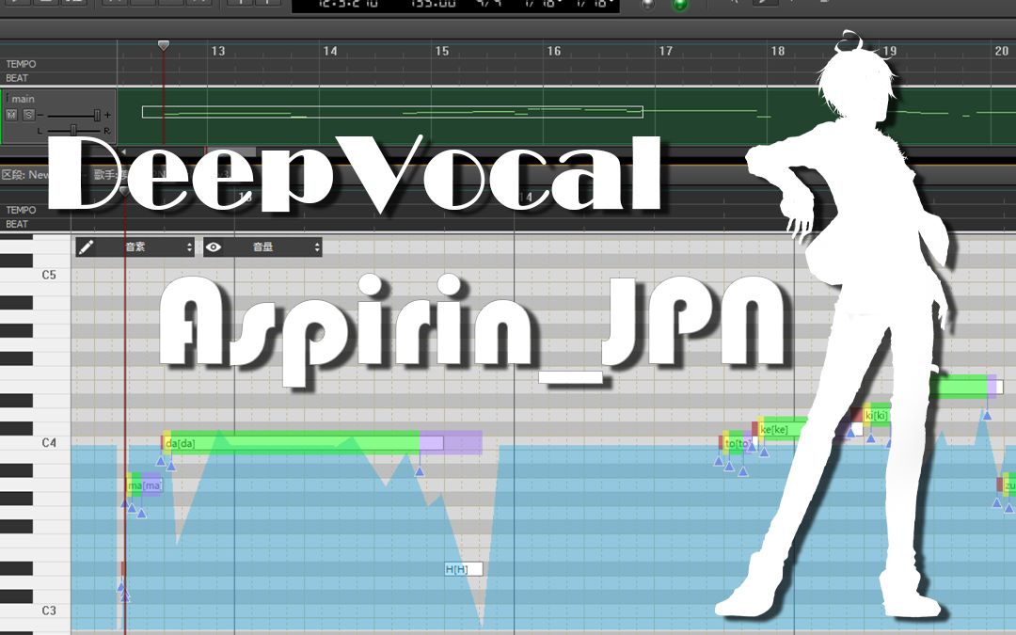The width and height of the screenshot is (1016, 635).
Task: Click the volume minus sign on main track
Action: coord(40,115)
